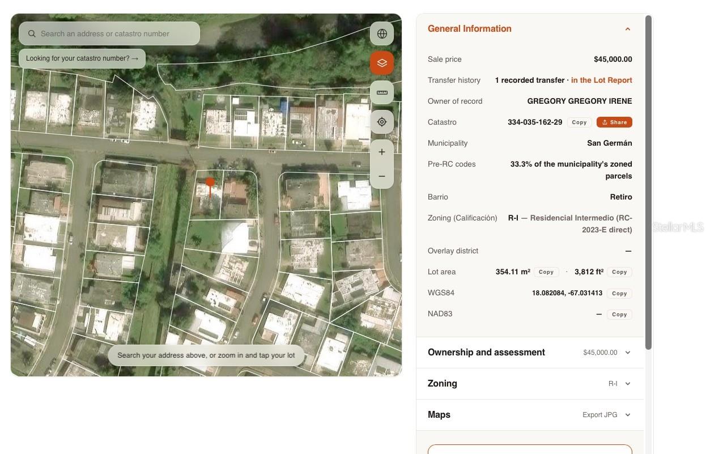Copy the NAD83 coordinates
The height and width of the screenshot is (454, 706).
click(x=619, y=315)
